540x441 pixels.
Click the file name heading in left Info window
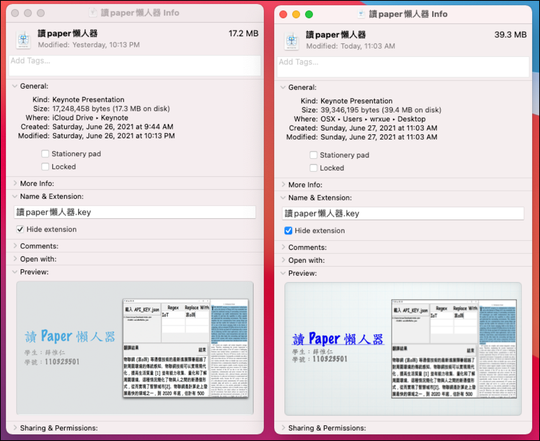tap(67, 34)
